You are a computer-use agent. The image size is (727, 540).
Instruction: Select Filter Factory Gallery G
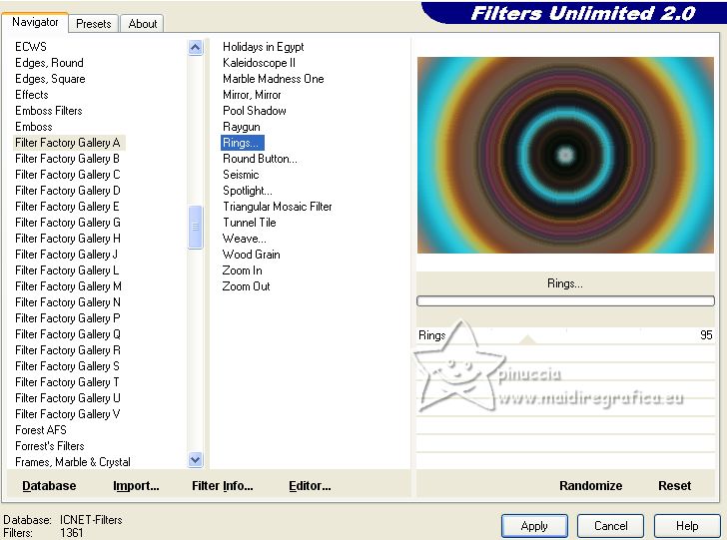click(x=68, y=223)
